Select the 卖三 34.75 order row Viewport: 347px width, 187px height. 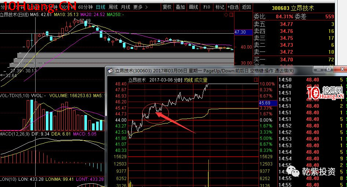pyautogui.click(x=294, y=38)
